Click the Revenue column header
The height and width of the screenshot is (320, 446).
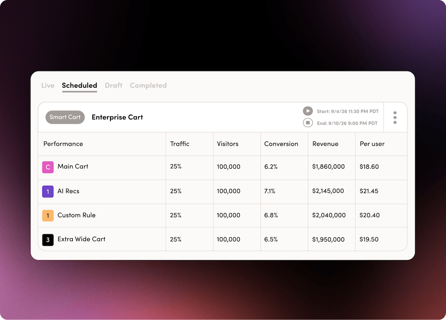click(x=326, y=144)
